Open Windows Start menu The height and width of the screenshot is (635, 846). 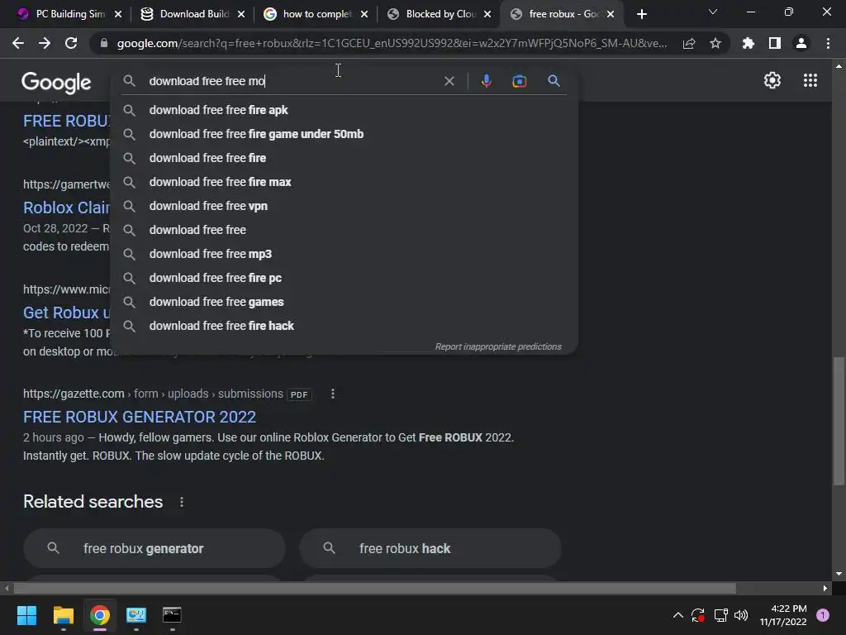(x=26, y=615)
